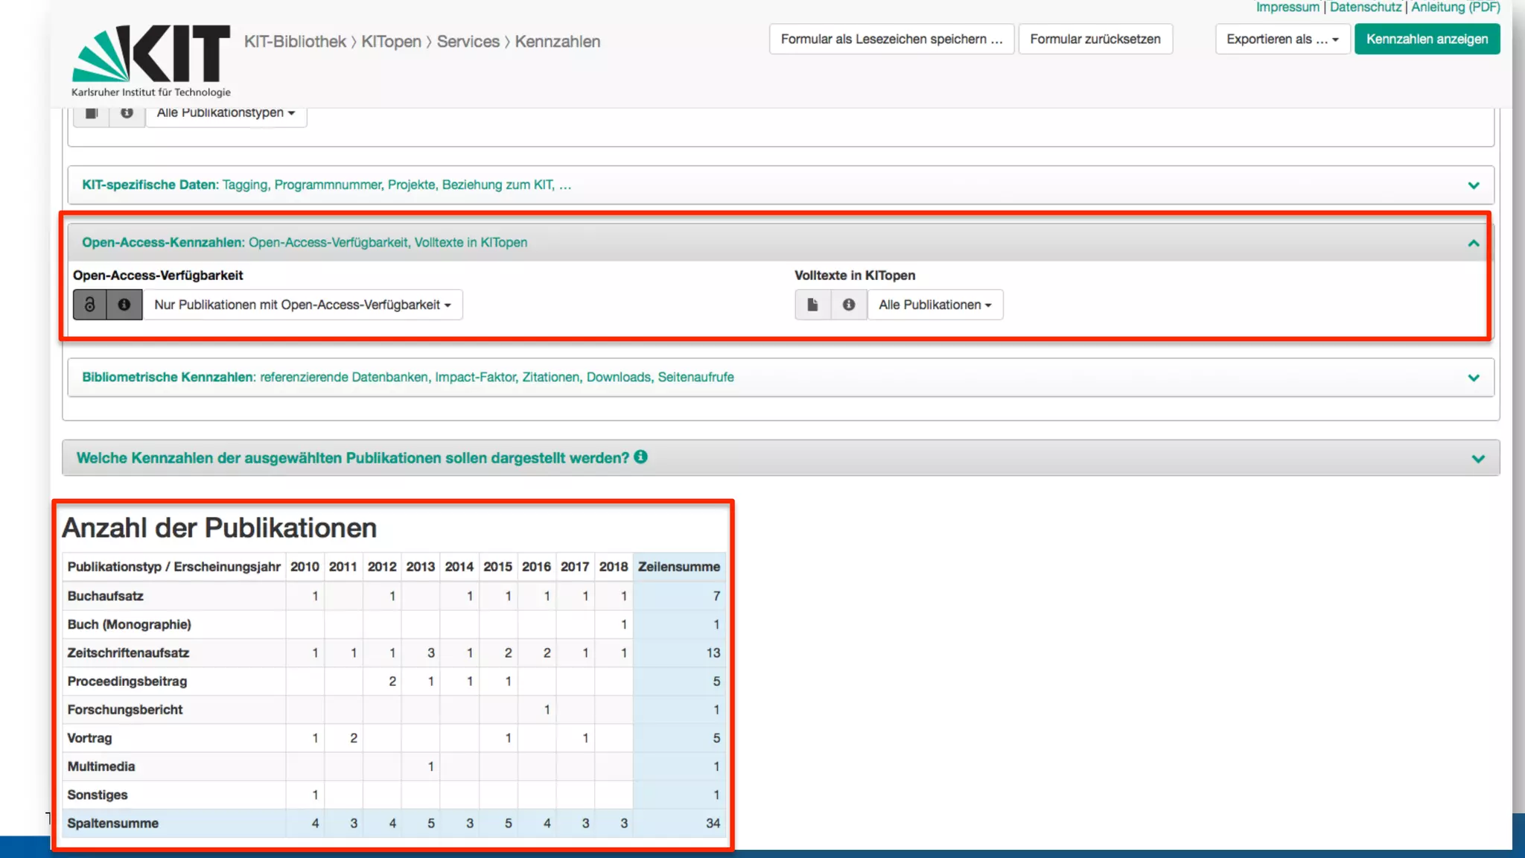Open the 'Anleitung (PDF)' link
This screenshot has width=1525, height=858.
[1455, 7]
